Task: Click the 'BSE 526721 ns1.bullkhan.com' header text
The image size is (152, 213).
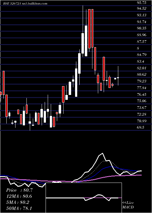Action: click(25, 4)
